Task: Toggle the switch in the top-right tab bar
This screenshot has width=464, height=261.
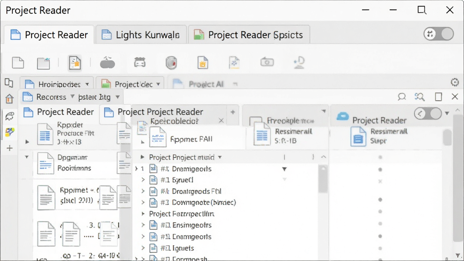Action: [x=439, y=34]
